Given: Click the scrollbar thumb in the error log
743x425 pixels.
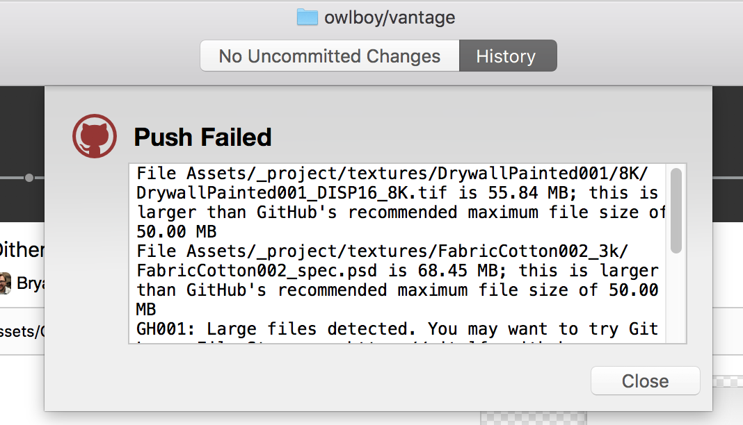Looking at the screenshot, I should pos(676,211).
